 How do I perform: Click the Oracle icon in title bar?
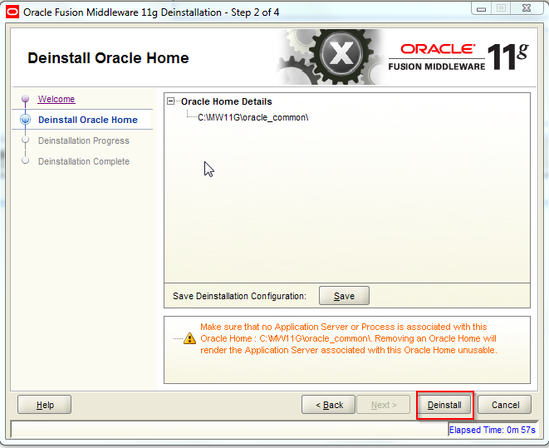point(12,12)
